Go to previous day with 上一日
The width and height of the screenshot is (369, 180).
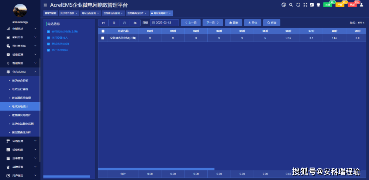click(191, 22)
